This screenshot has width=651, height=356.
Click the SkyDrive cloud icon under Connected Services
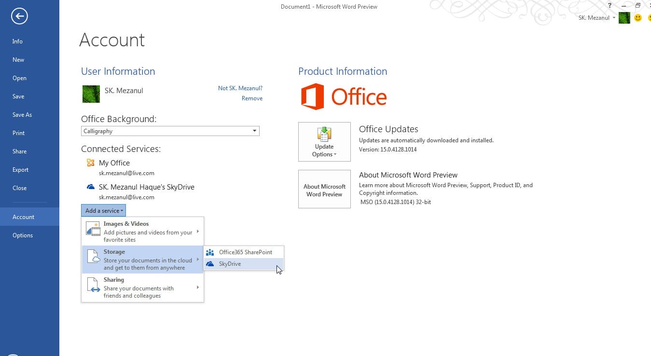click(90, 187)
